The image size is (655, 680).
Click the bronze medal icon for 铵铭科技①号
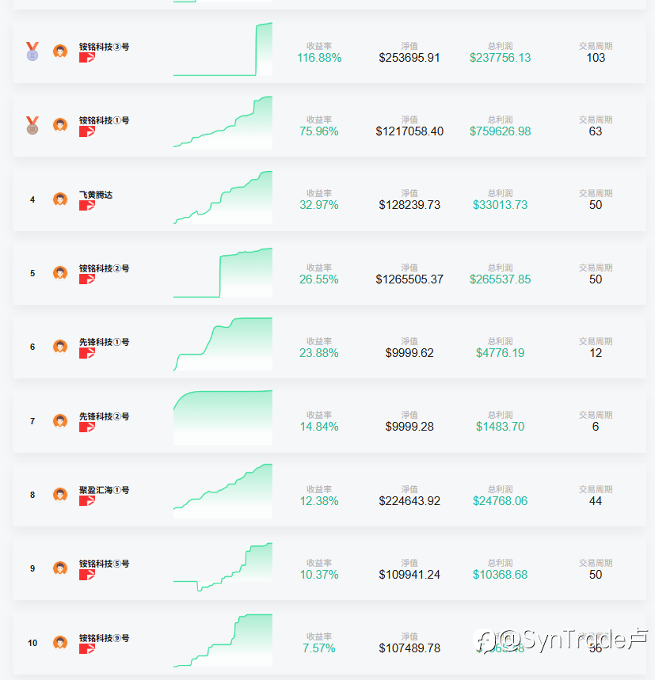point(32,125)
